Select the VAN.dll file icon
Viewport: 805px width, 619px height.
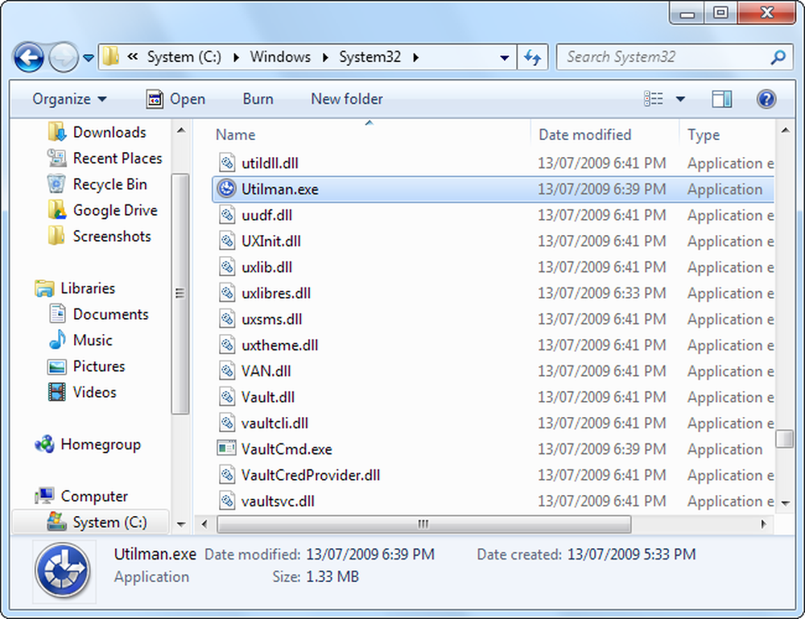(226, 371)
